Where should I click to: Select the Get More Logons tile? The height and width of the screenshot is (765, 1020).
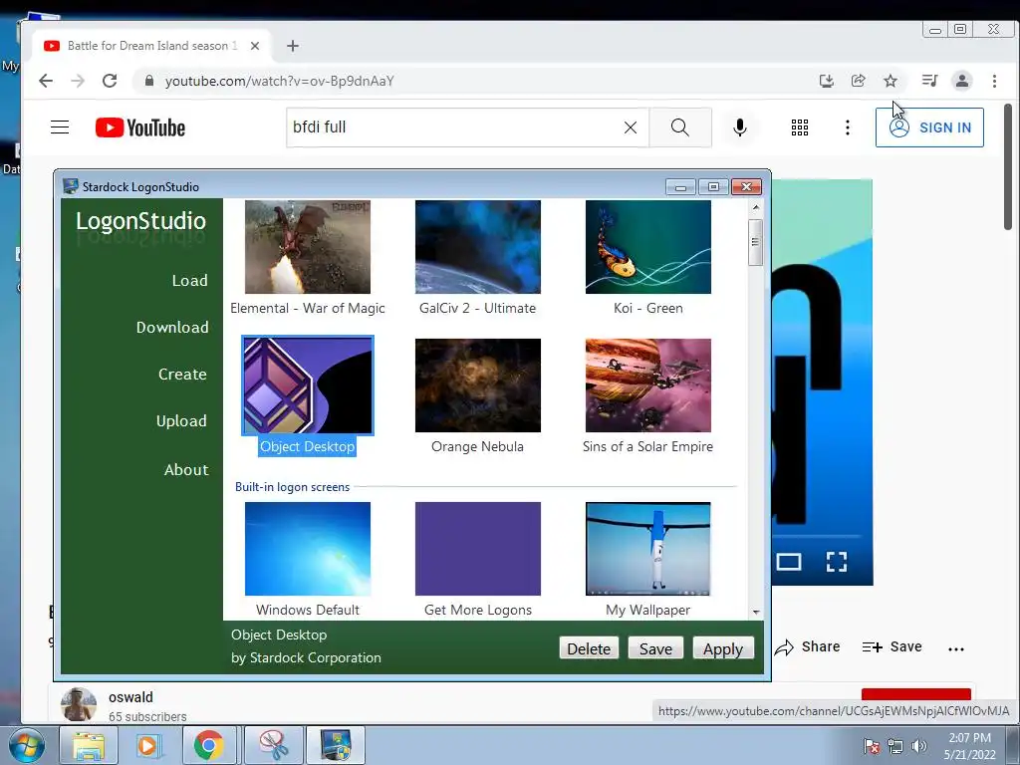(x=478, y=549)
